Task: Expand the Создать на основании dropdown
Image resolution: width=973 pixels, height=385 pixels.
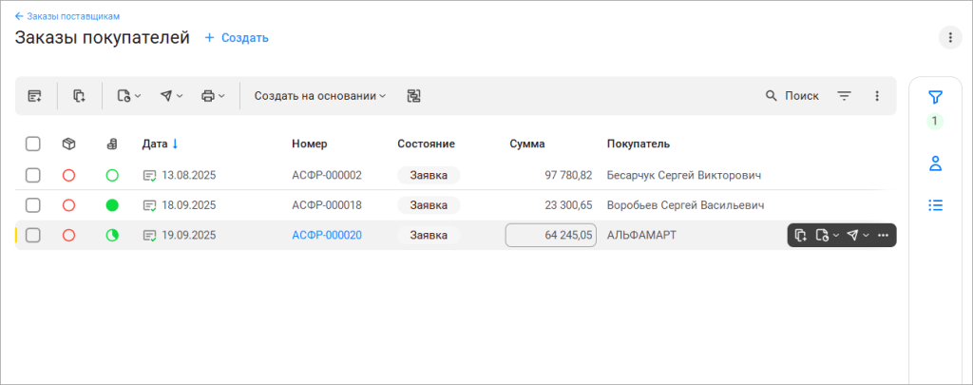Action: 320,96
